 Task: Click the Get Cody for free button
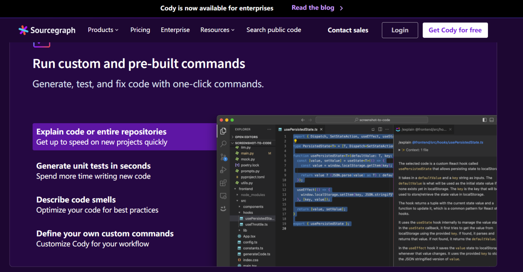tap(455, 30)
